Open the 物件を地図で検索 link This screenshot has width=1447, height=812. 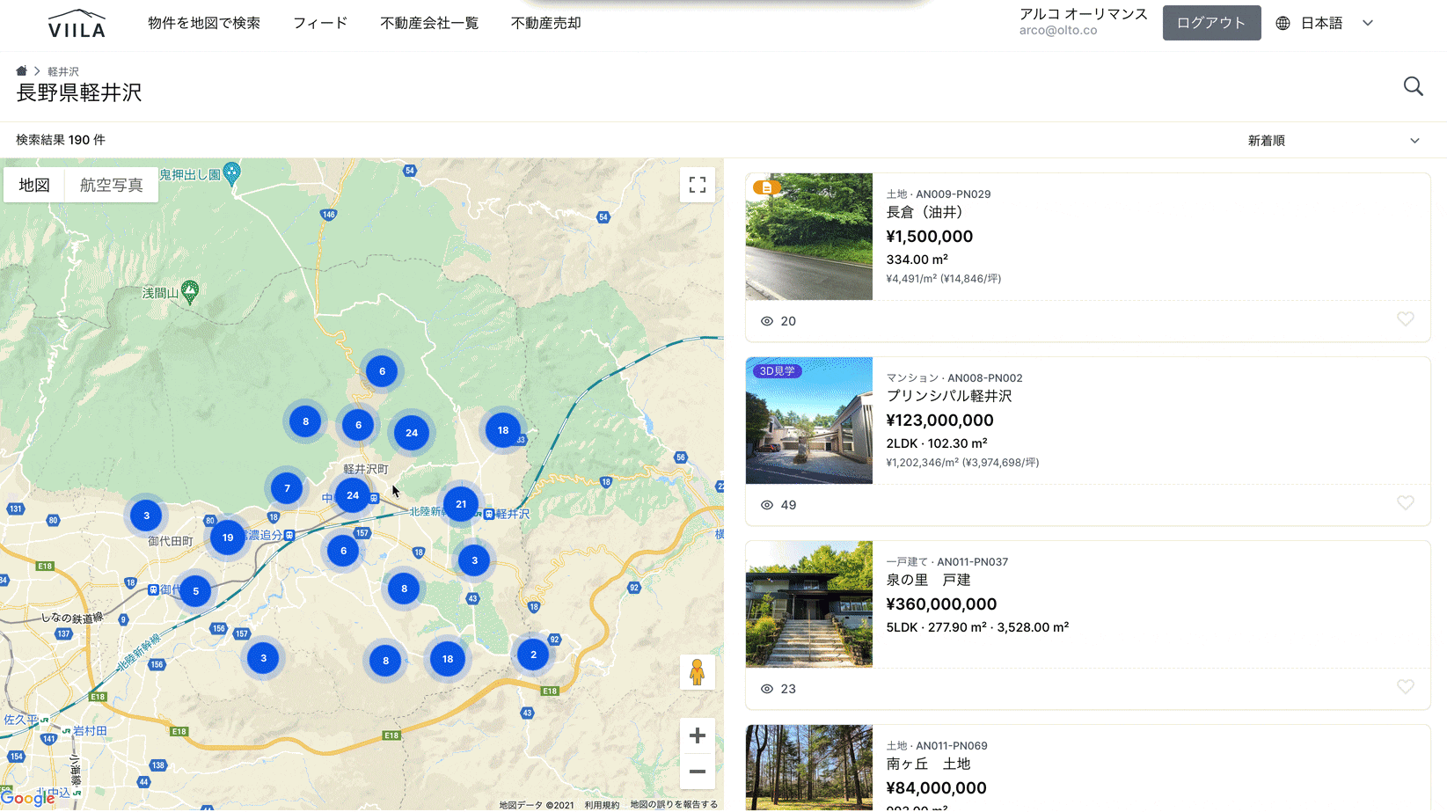click(x=204, y=24)
